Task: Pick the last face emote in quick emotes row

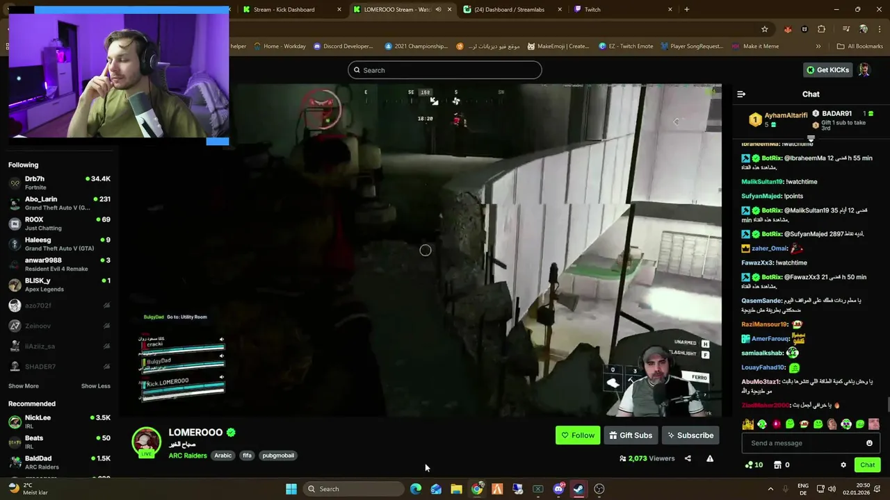Action: 874,424
